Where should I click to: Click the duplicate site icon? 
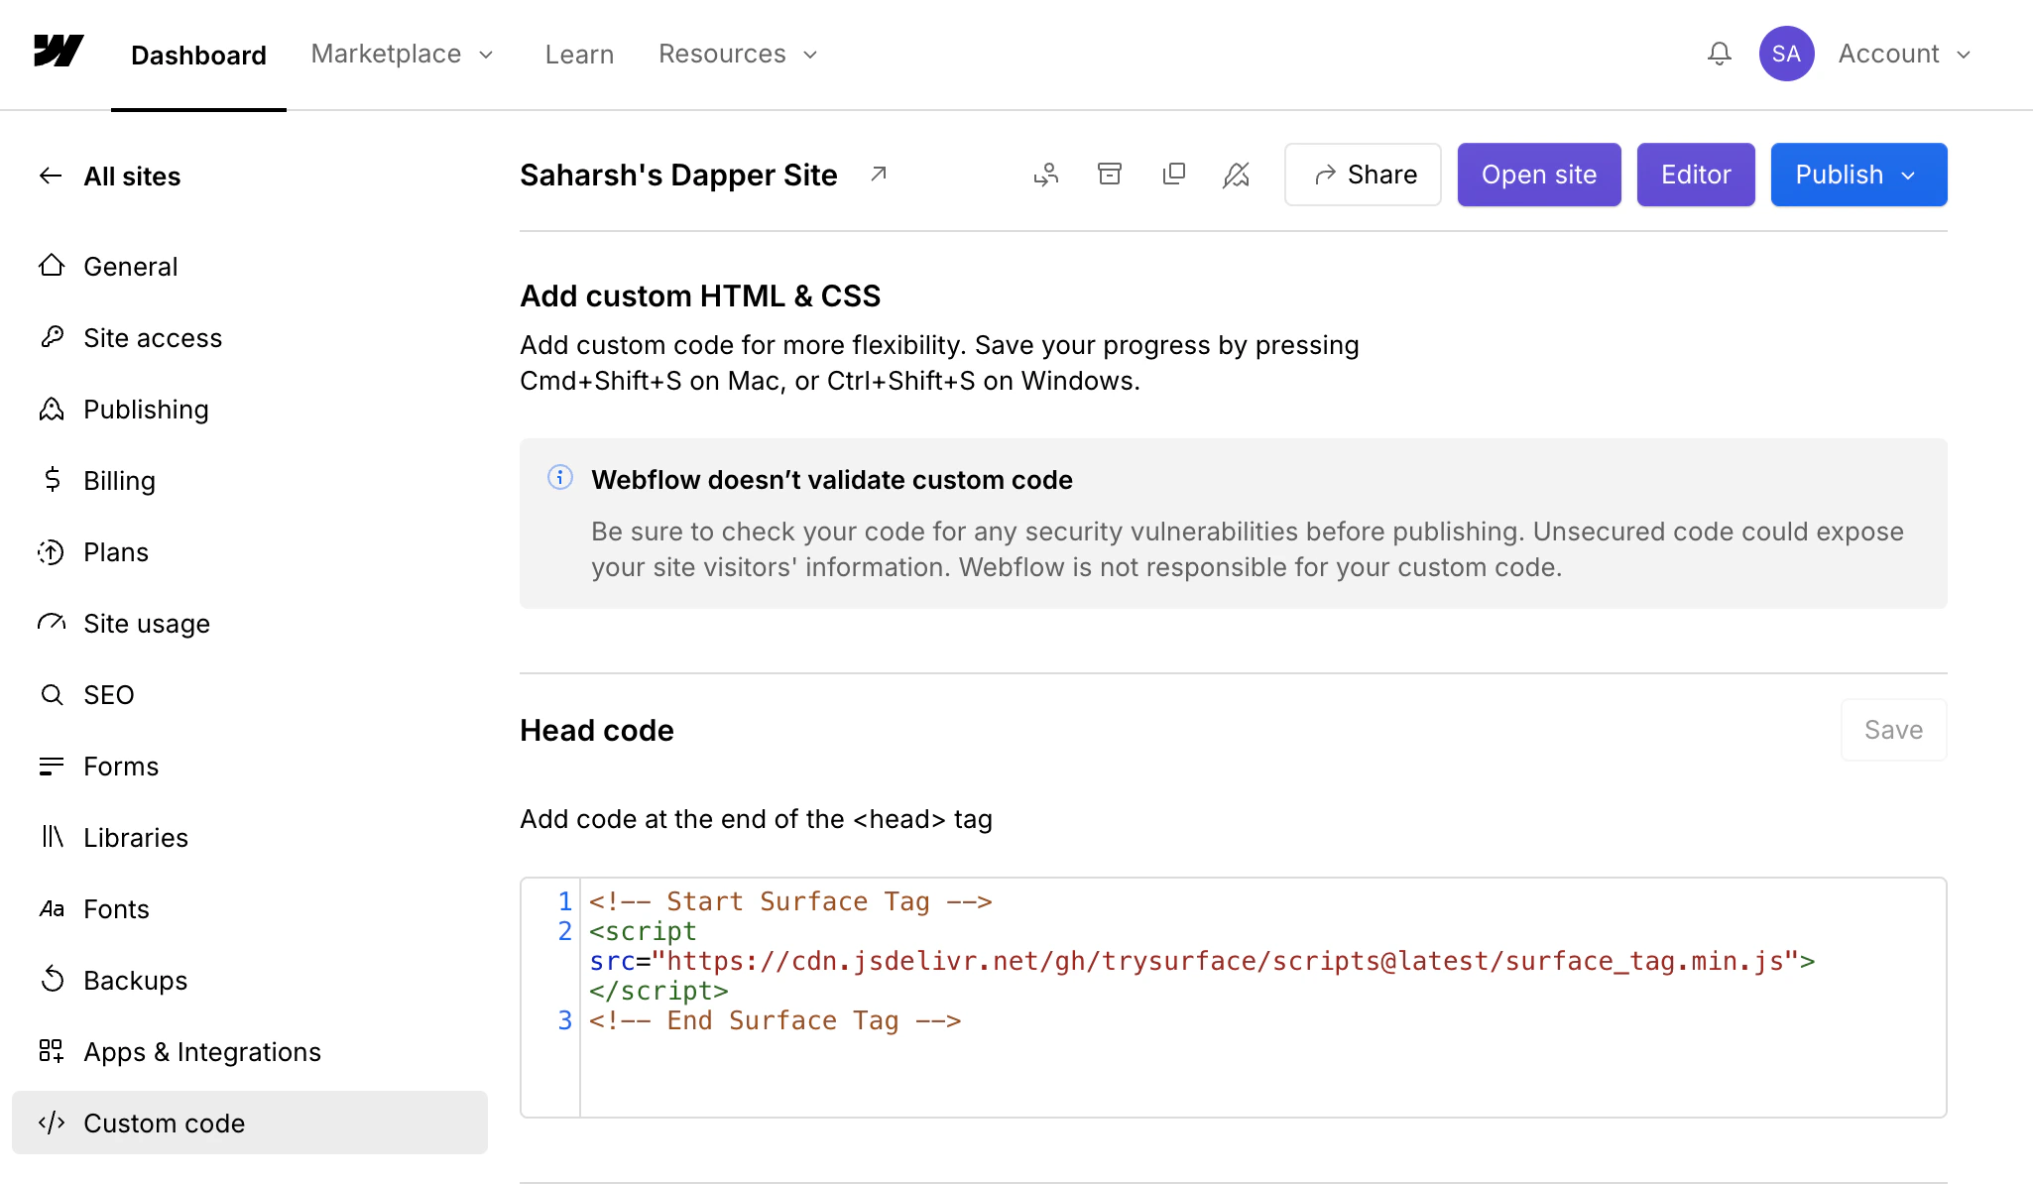coord(1173,175)
